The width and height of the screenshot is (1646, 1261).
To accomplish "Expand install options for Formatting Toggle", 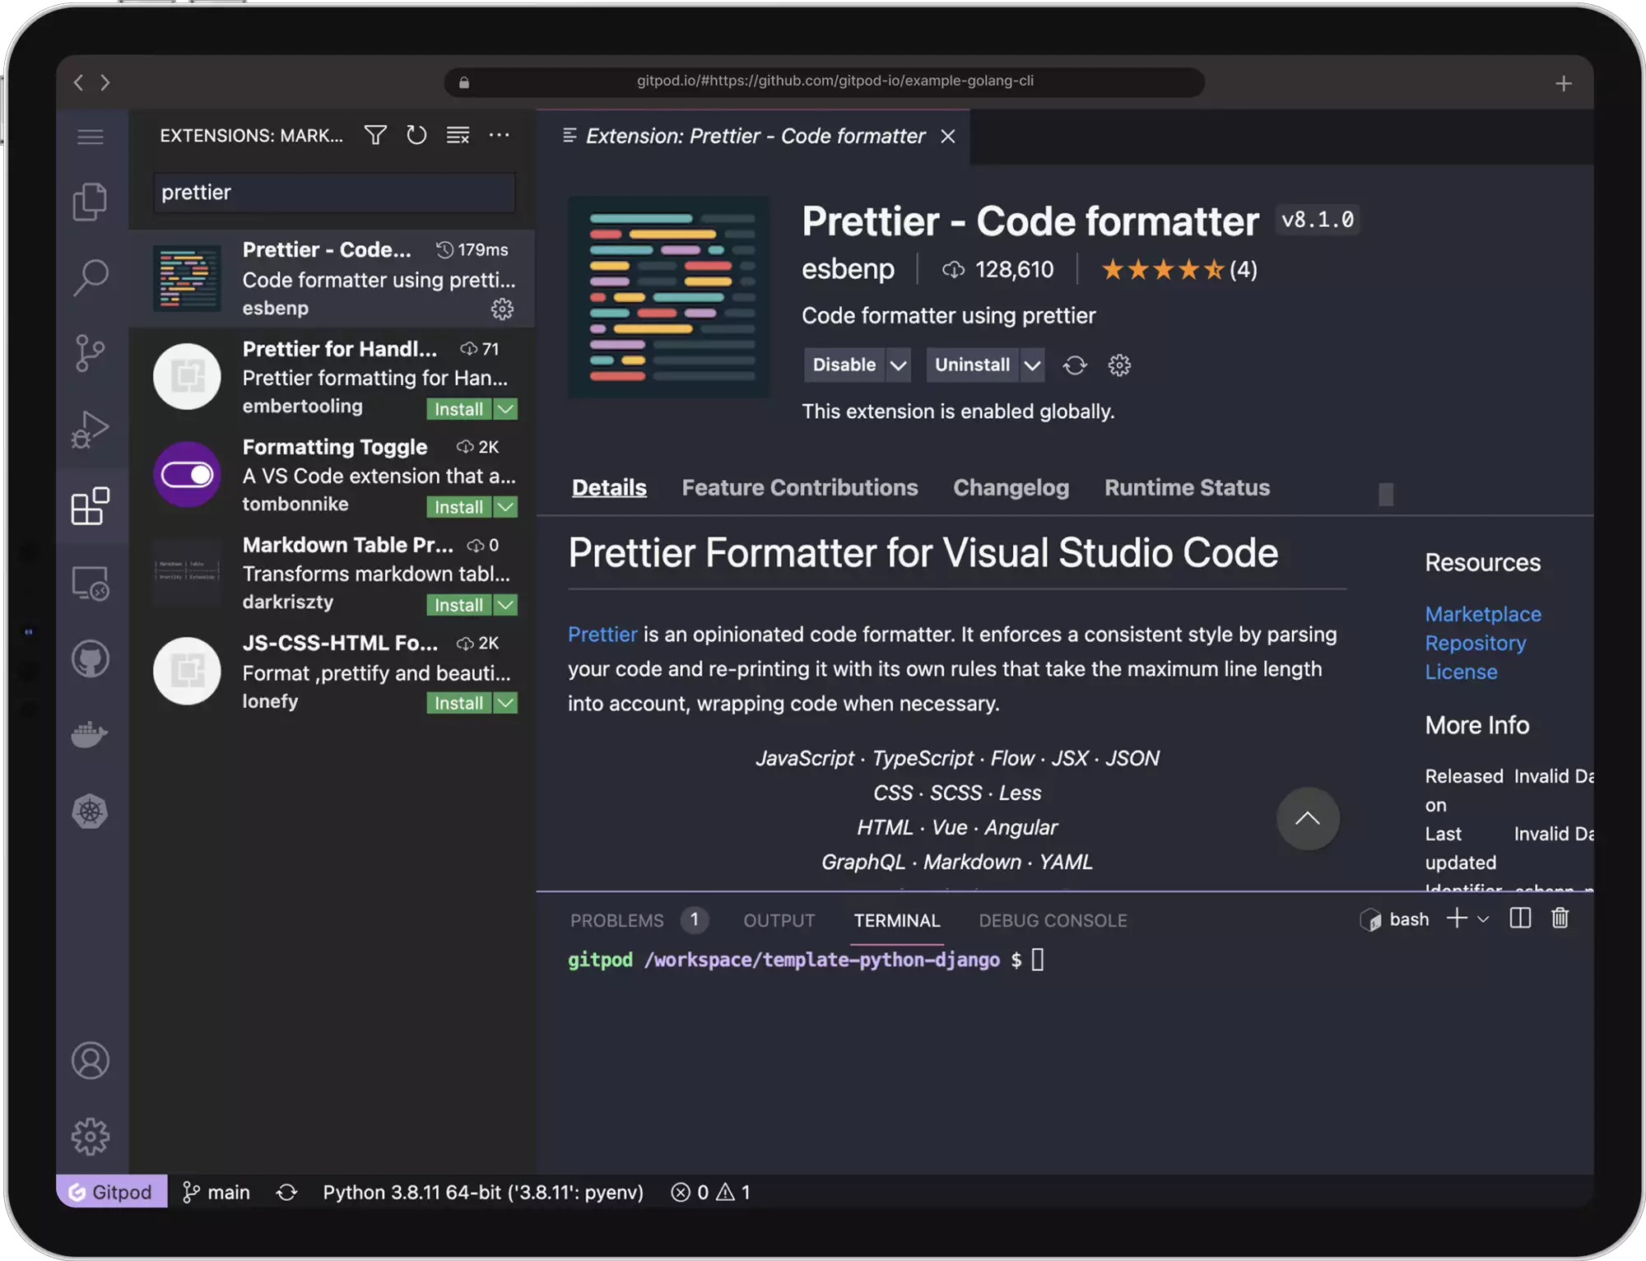I will click(505, 507).
